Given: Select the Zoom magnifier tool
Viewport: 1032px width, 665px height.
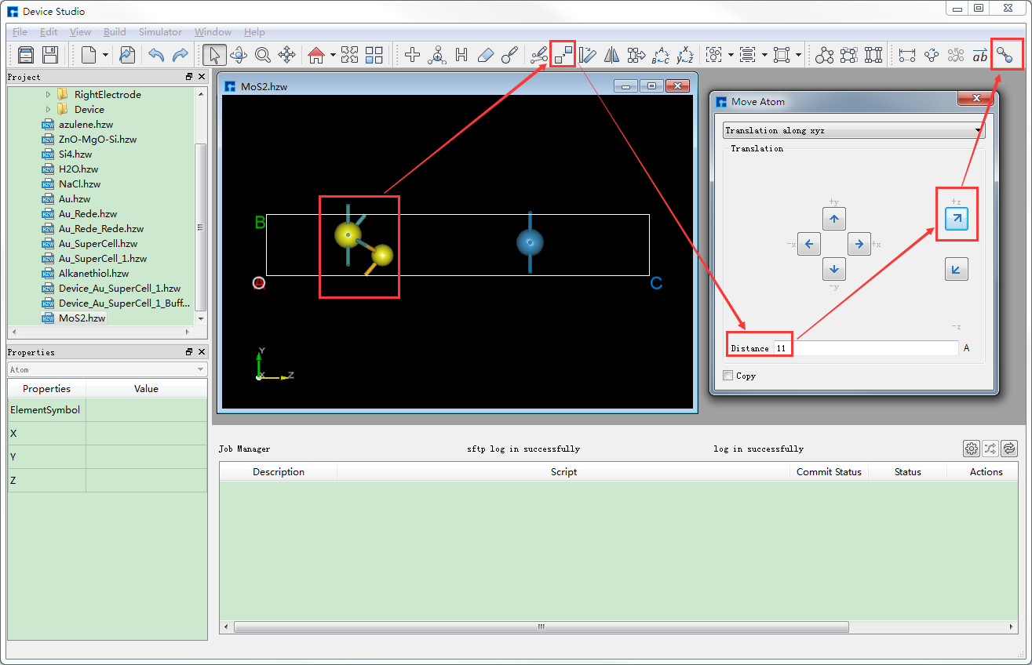Looking at the screenshot, I should click(x=263, y=55).
